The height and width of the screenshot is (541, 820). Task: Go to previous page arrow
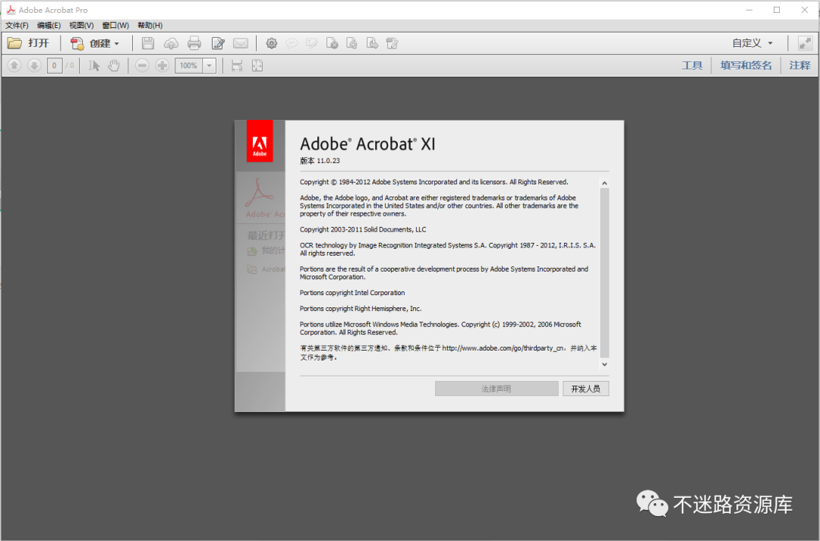14,65
